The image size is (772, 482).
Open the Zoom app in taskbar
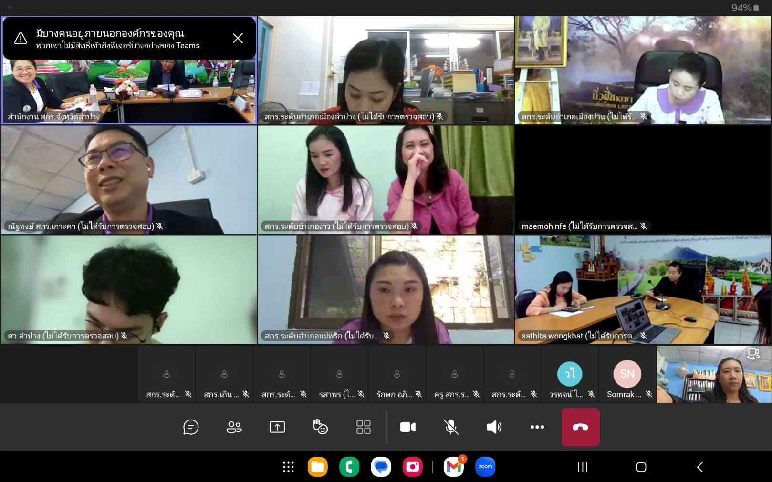coord(485,467)
